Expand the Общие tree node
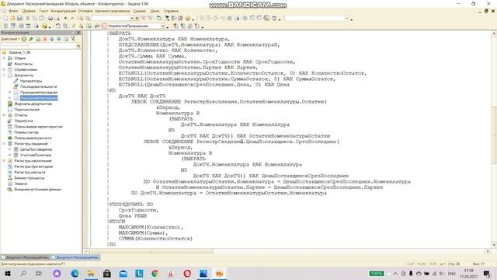 pos(4,58)
